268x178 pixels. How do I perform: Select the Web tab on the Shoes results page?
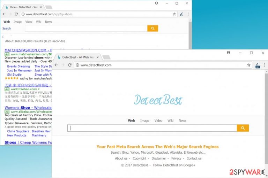coord(7,22)
